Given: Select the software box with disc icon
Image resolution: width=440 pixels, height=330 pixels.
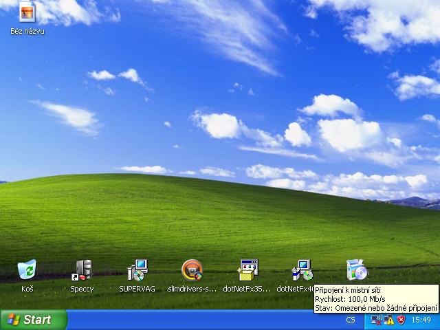Looking at the screenshot, I should click(357, 270).
